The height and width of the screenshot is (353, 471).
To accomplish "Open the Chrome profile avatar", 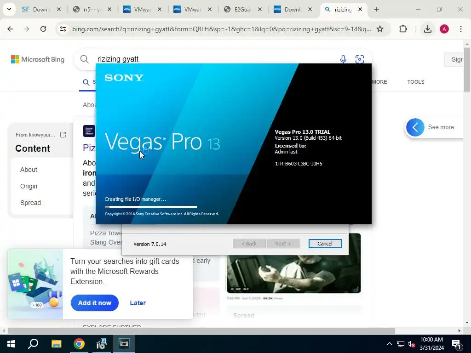I will click(444, 29).
